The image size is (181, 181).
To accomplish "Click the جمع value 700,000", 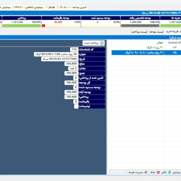I will (71, 73).
